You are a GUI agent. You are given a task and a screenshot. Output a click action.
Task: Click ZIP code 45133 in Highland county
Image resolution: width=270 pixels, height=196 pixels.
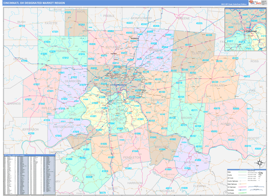point(215,82)
